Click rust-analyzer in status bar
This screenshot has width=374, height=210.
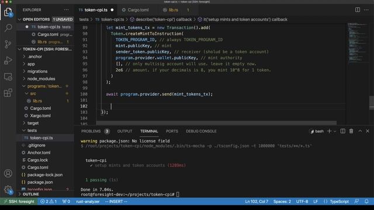pyautogui.click(x=88, y=201)
